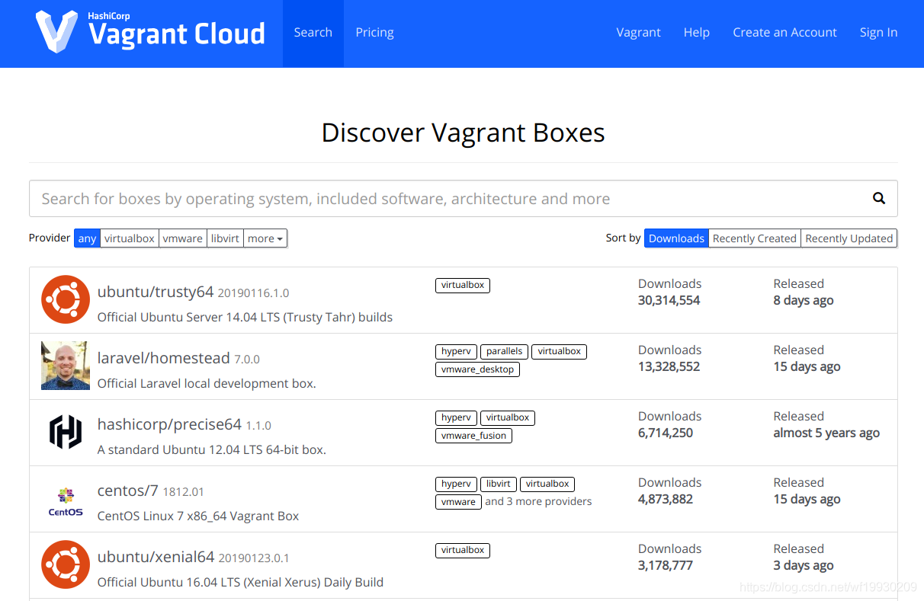Viewport: 924px width, 601px height.
Task: Open the centos/7 box link
Action: tap(127, 491)
